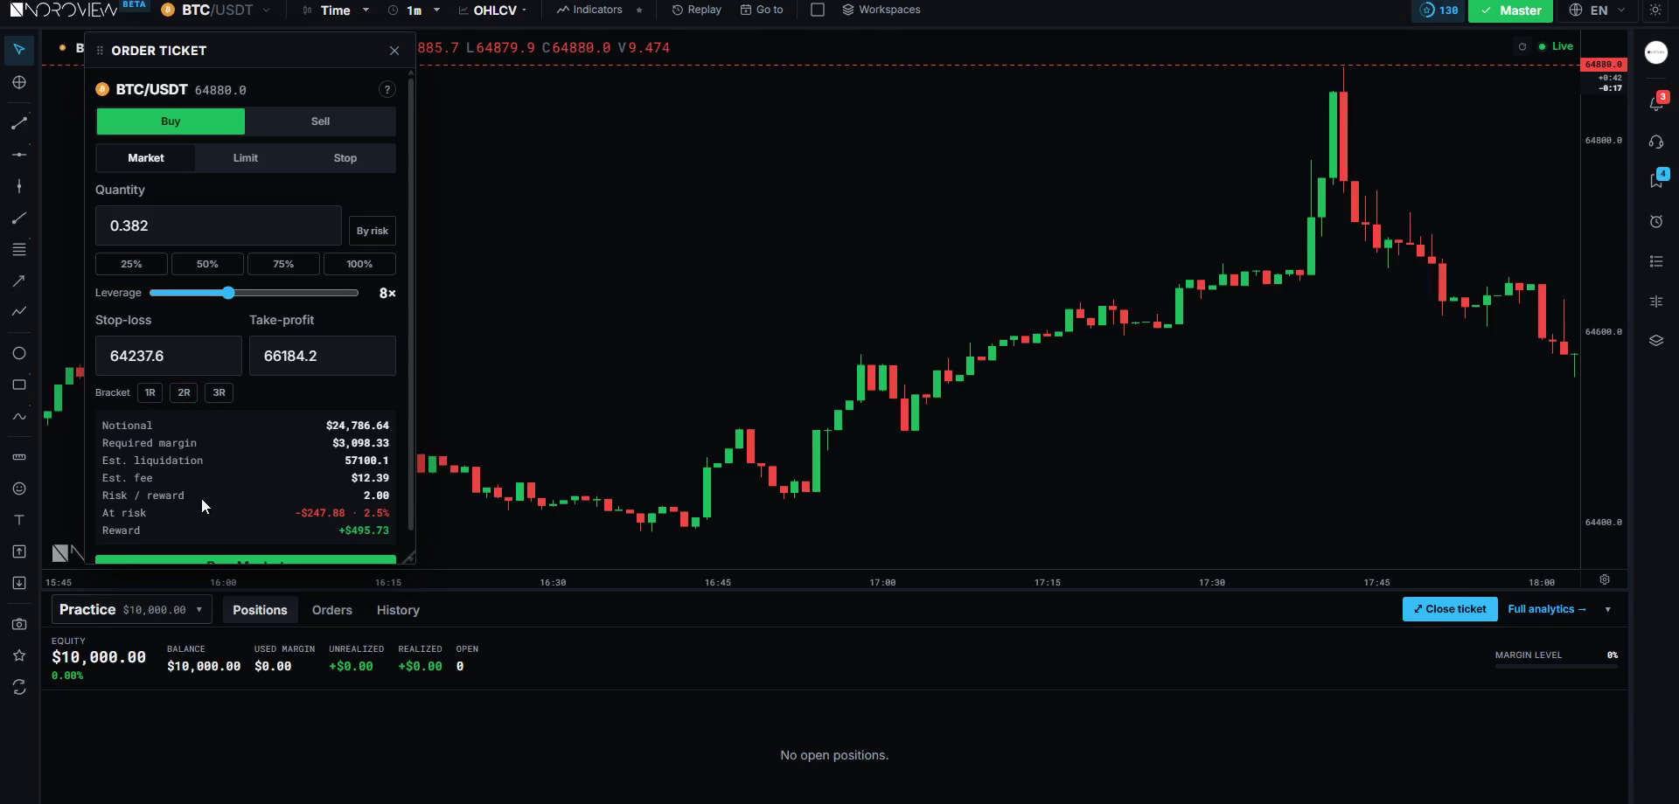Select the Buy side toggle

click(x=171, y=121)
